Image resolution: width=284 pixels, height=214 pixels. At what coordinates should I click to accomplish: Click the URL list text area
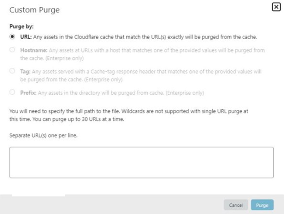(x=141, y=162)
